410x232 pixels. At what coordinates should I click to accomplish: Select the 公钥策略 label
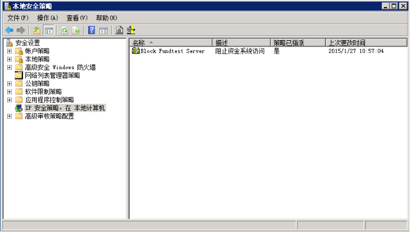(x=37, y=83)
